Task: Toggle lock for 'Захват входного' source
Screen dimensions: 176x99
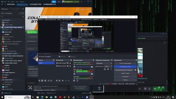Action: (70, 63)
